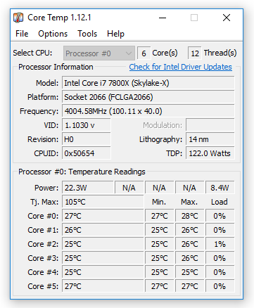
Task: Click Core #3 max temperature 26°C
Action: (x=190, y=258)
